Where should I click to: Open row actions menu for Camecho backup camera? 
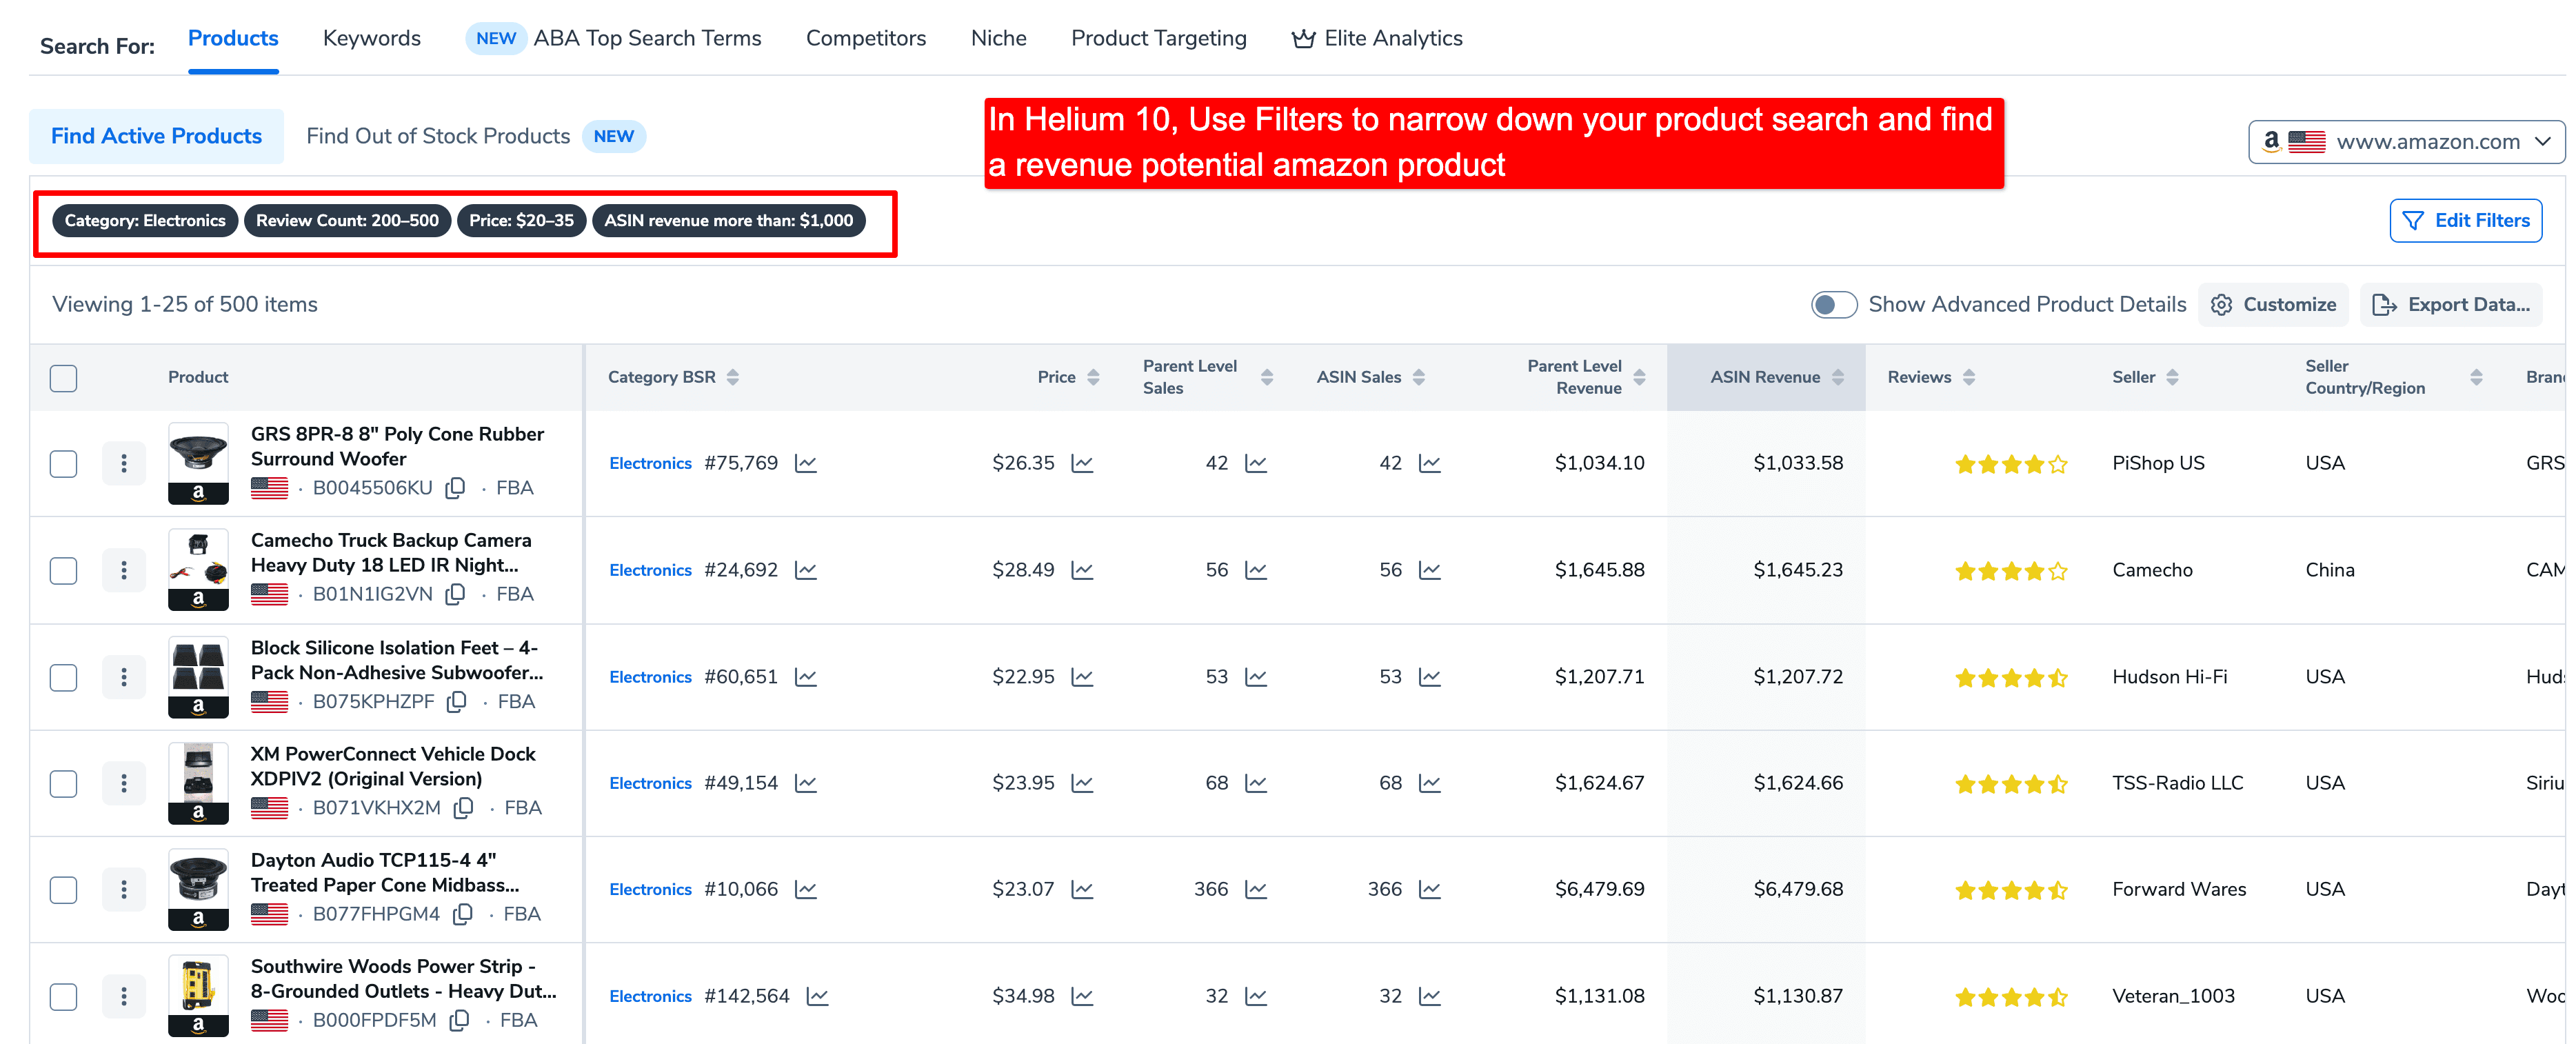(x=124, y=570)
